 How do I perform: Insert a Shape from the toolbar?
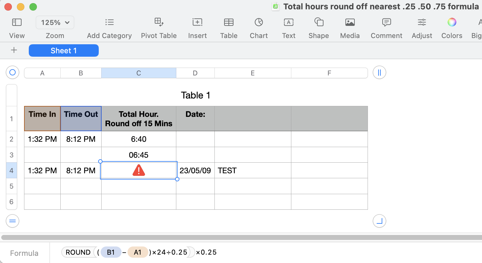[x=318, y=26]
